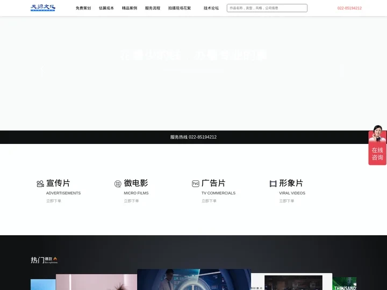This screenshot has width=387, height=290.
Task: Open the 免费策划 menu item
Action: 83,8
